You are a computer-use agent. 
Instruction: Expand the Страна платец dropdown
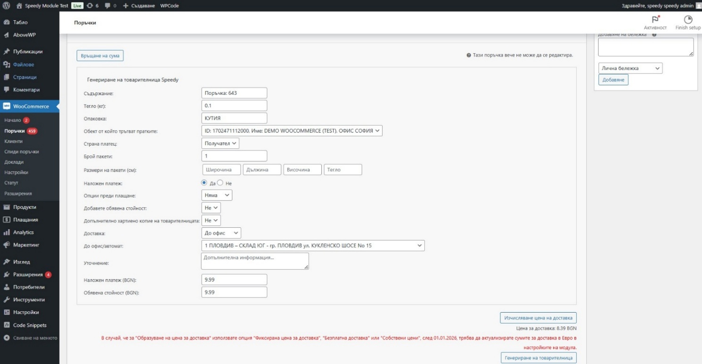(x=220, y=143)
